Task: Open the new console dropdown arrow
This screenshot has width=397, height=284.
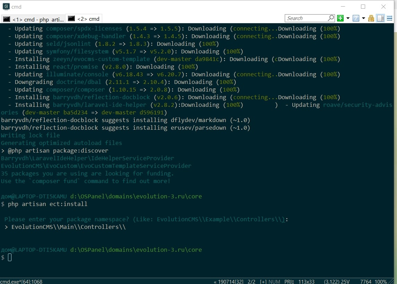Action: click(x=348, y=18)
